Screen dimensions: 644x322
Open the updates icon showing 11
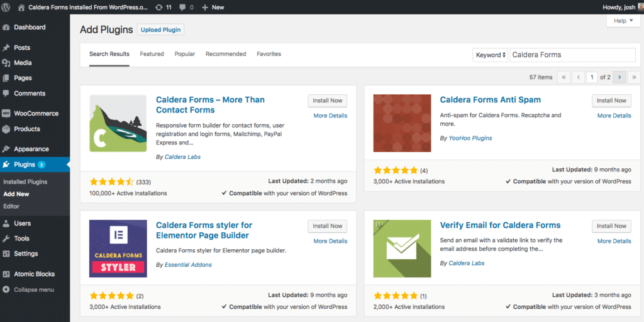[159, 8]
